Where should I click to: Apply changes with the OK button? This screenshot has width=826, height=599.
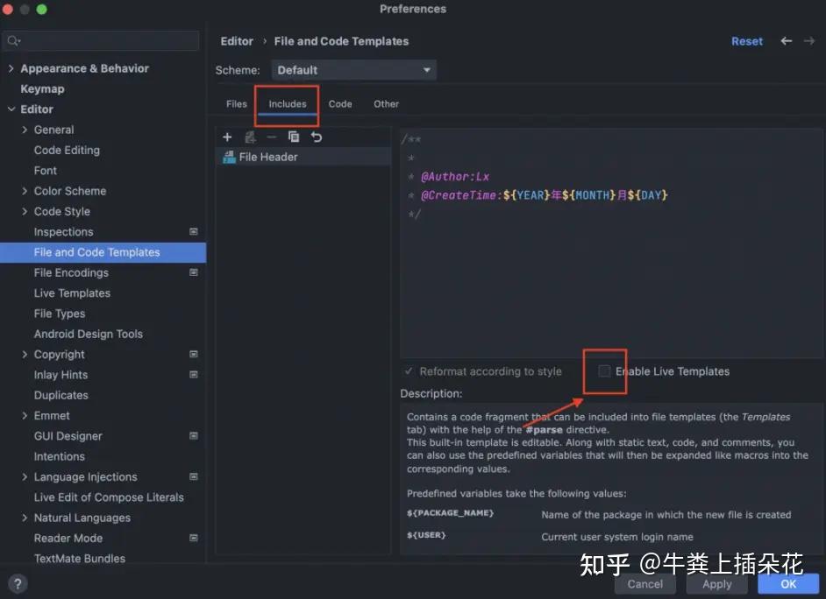pos(787,583)
